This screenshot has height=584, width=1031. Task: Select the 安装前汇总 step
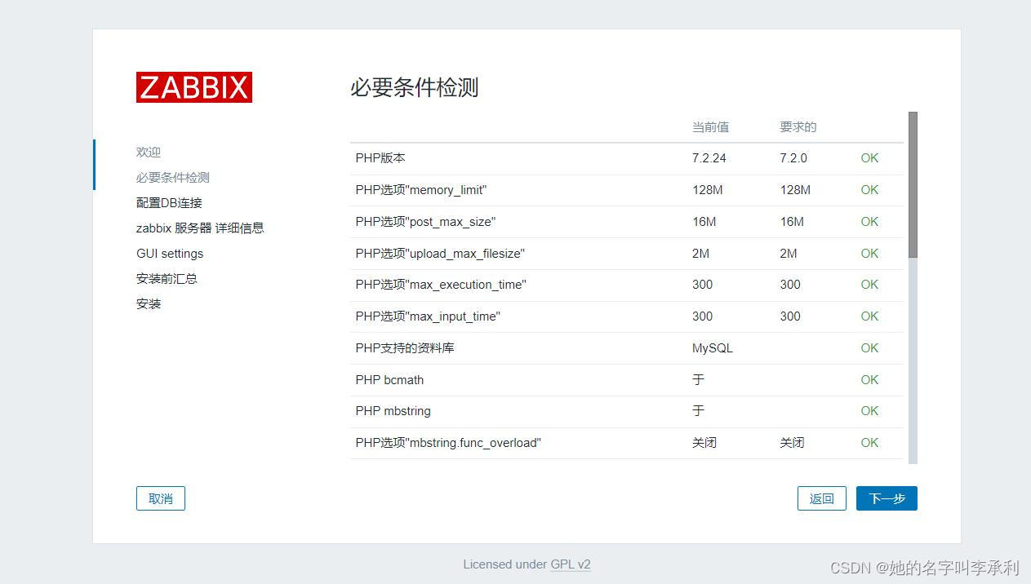[x=167, y=278]
